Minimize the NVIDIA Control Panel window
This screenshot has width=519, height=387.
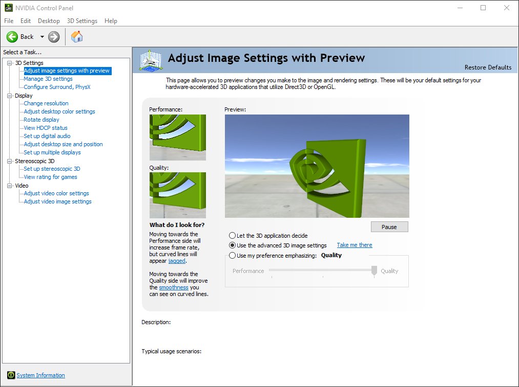coord(460,8)
